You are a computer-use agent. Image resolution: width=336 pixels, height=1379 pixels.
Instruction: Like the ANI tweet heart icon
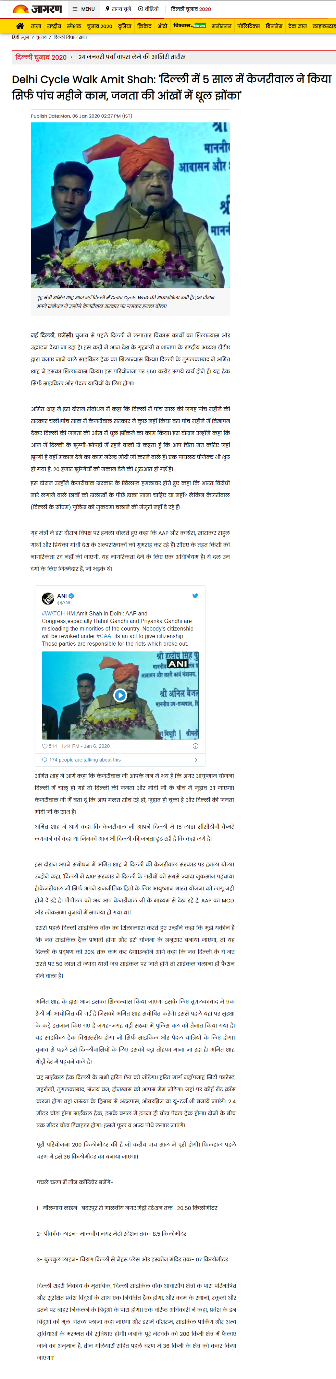click(45, 746)
